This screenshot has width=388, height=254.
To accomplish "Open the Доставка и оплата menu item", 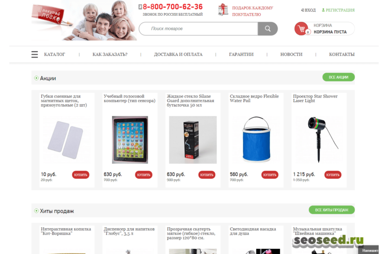I will click(178, 55).
